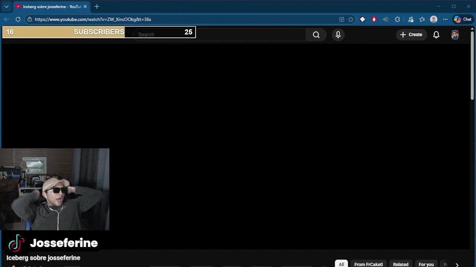The image size is (476, 267).
Task: Click the SUBSCRIBERS counter progress bar
Action: click(x=99, y=32)
